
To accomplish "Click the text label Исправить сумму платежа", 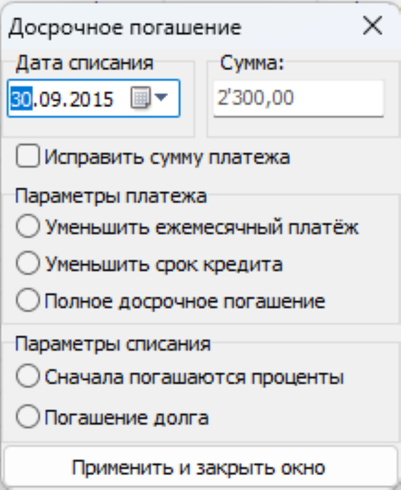I will (167, 157).
